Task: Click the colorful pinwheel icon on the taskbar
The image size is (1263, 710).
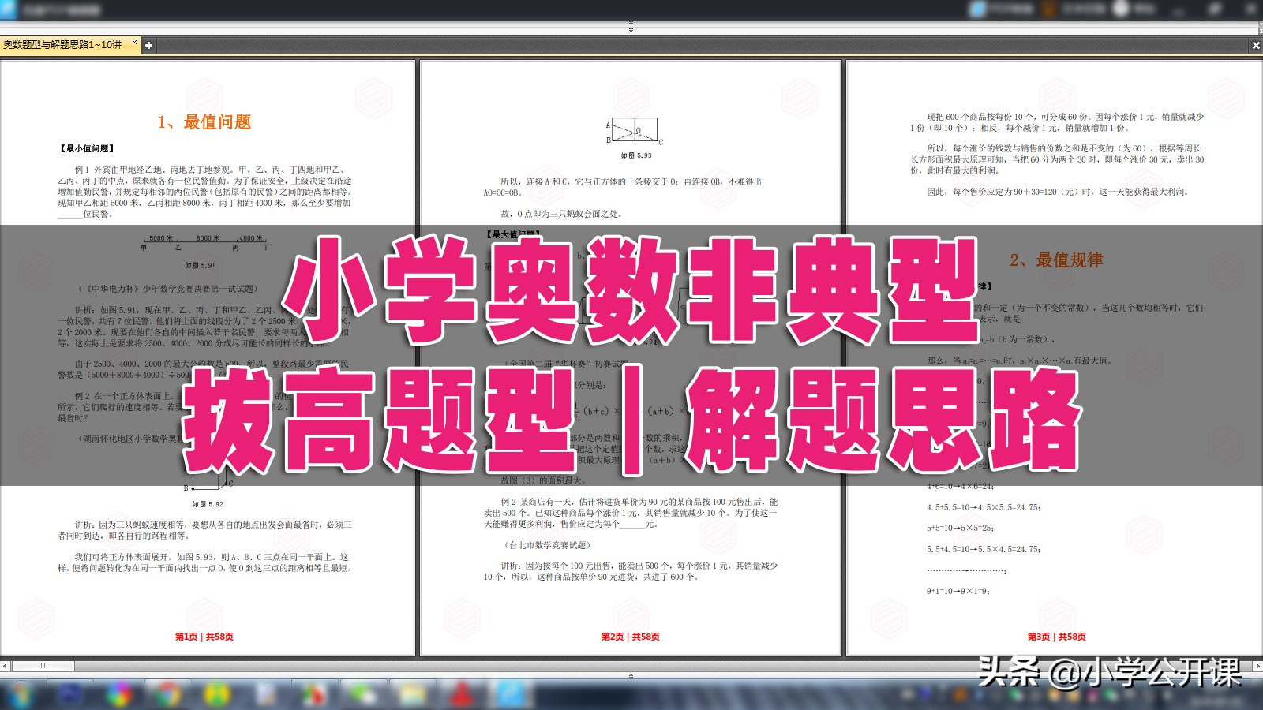Action: pyautogui.click(x=119, y=696)
